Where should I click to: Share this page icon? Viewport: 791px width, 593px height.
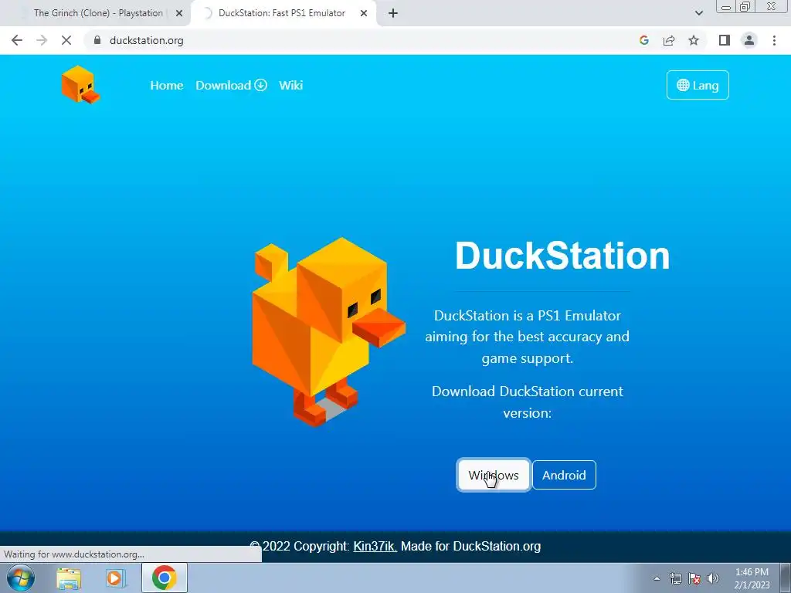click(x=669, y=40)
